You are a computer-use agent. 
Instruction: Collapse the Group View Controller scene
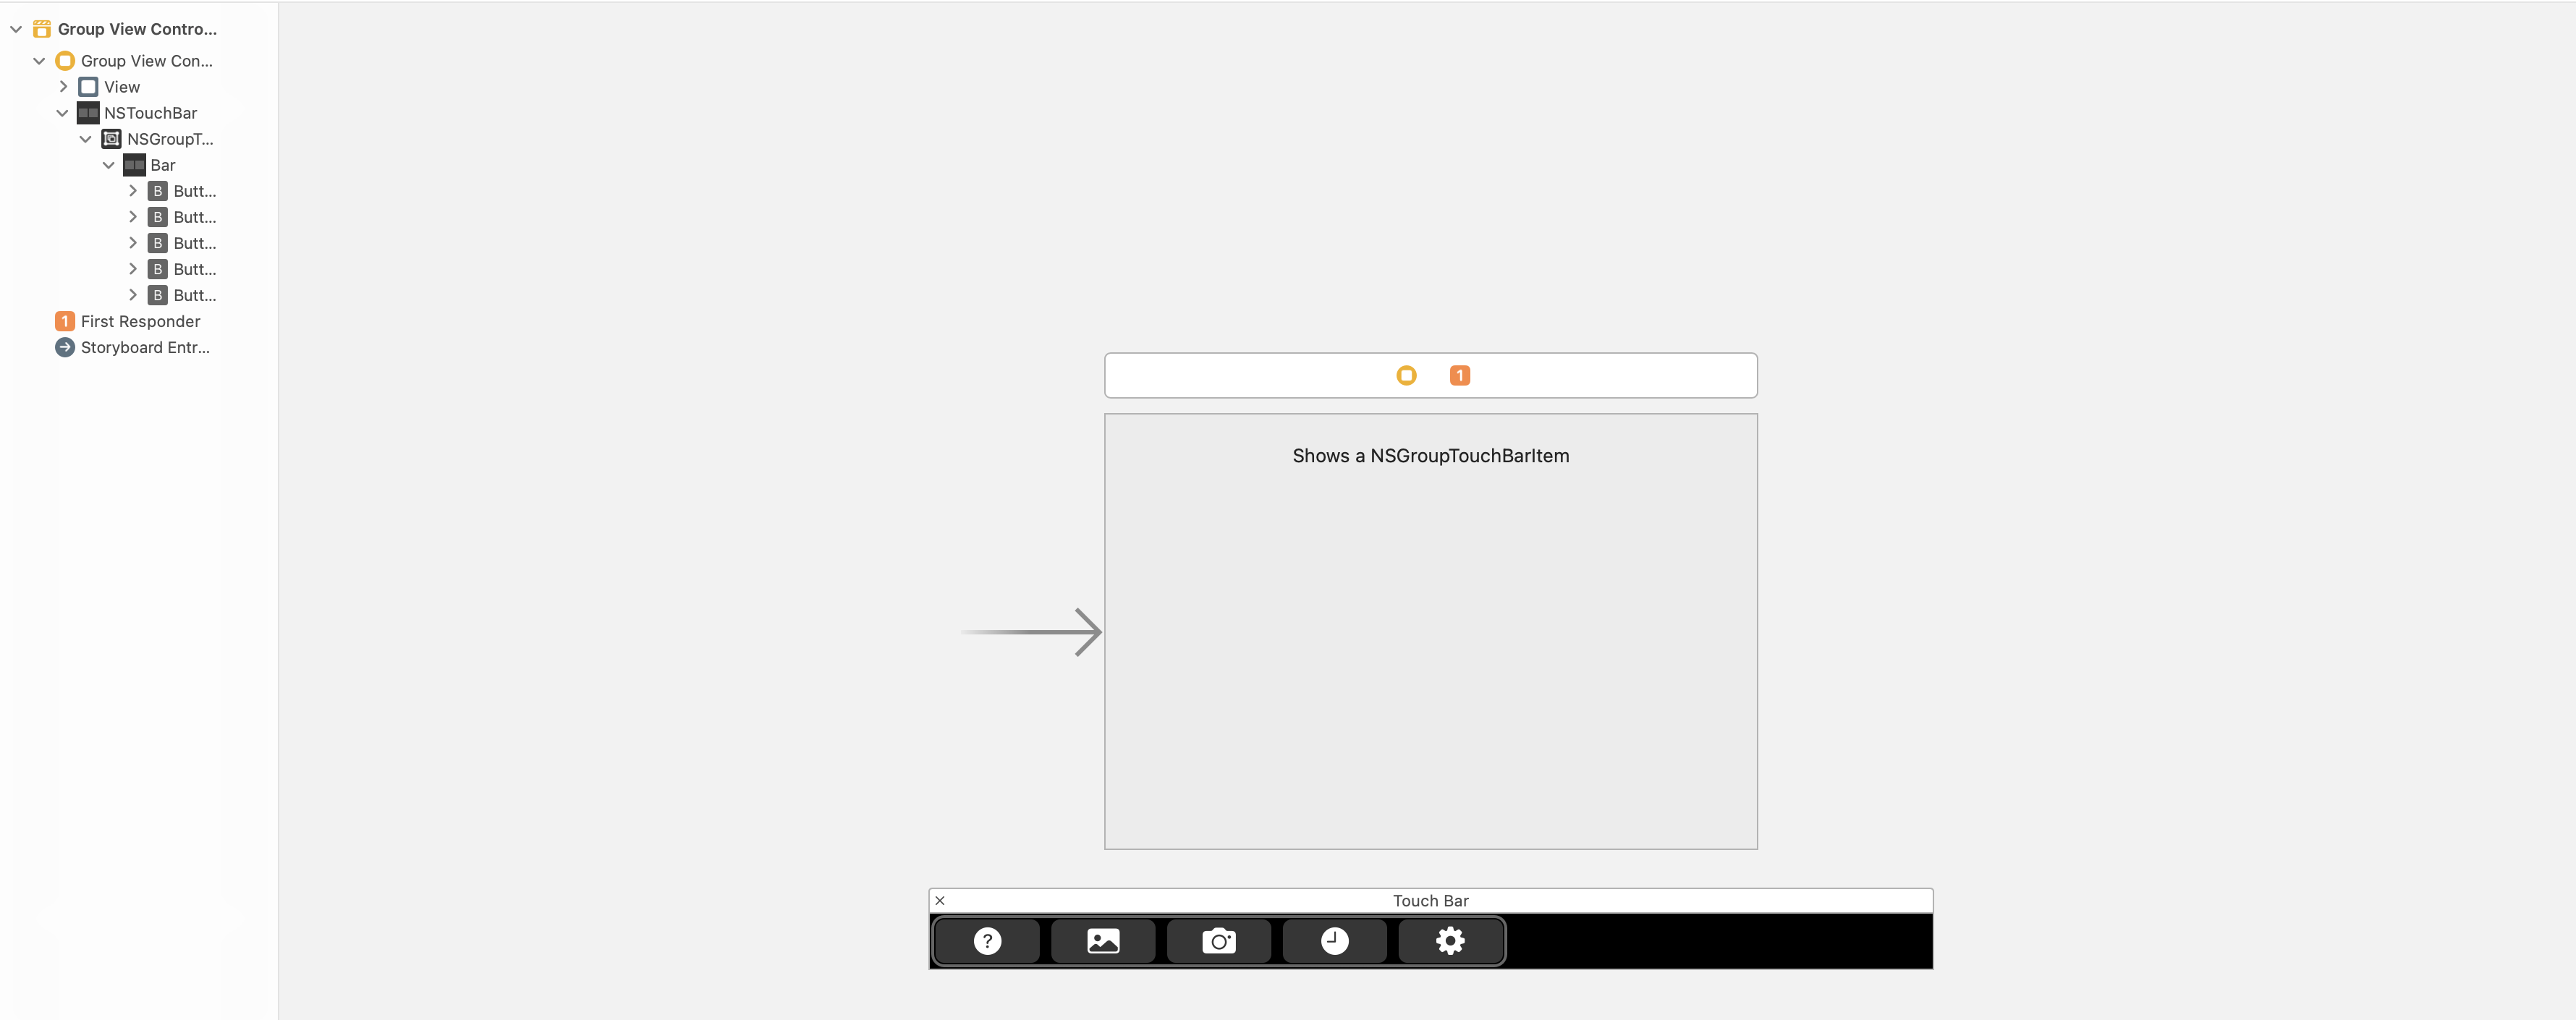tap(16, 29)
